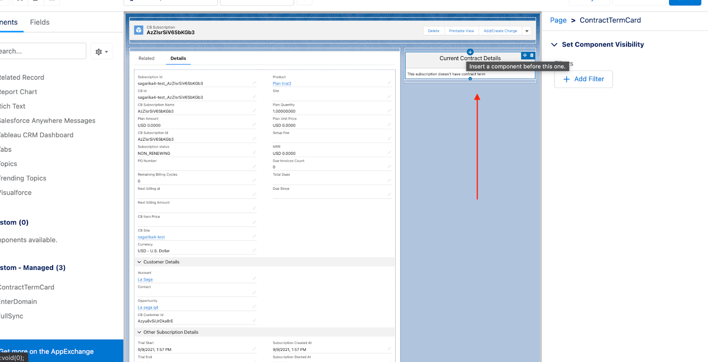Open the Fields tab in the left panel

click(40, 22)
